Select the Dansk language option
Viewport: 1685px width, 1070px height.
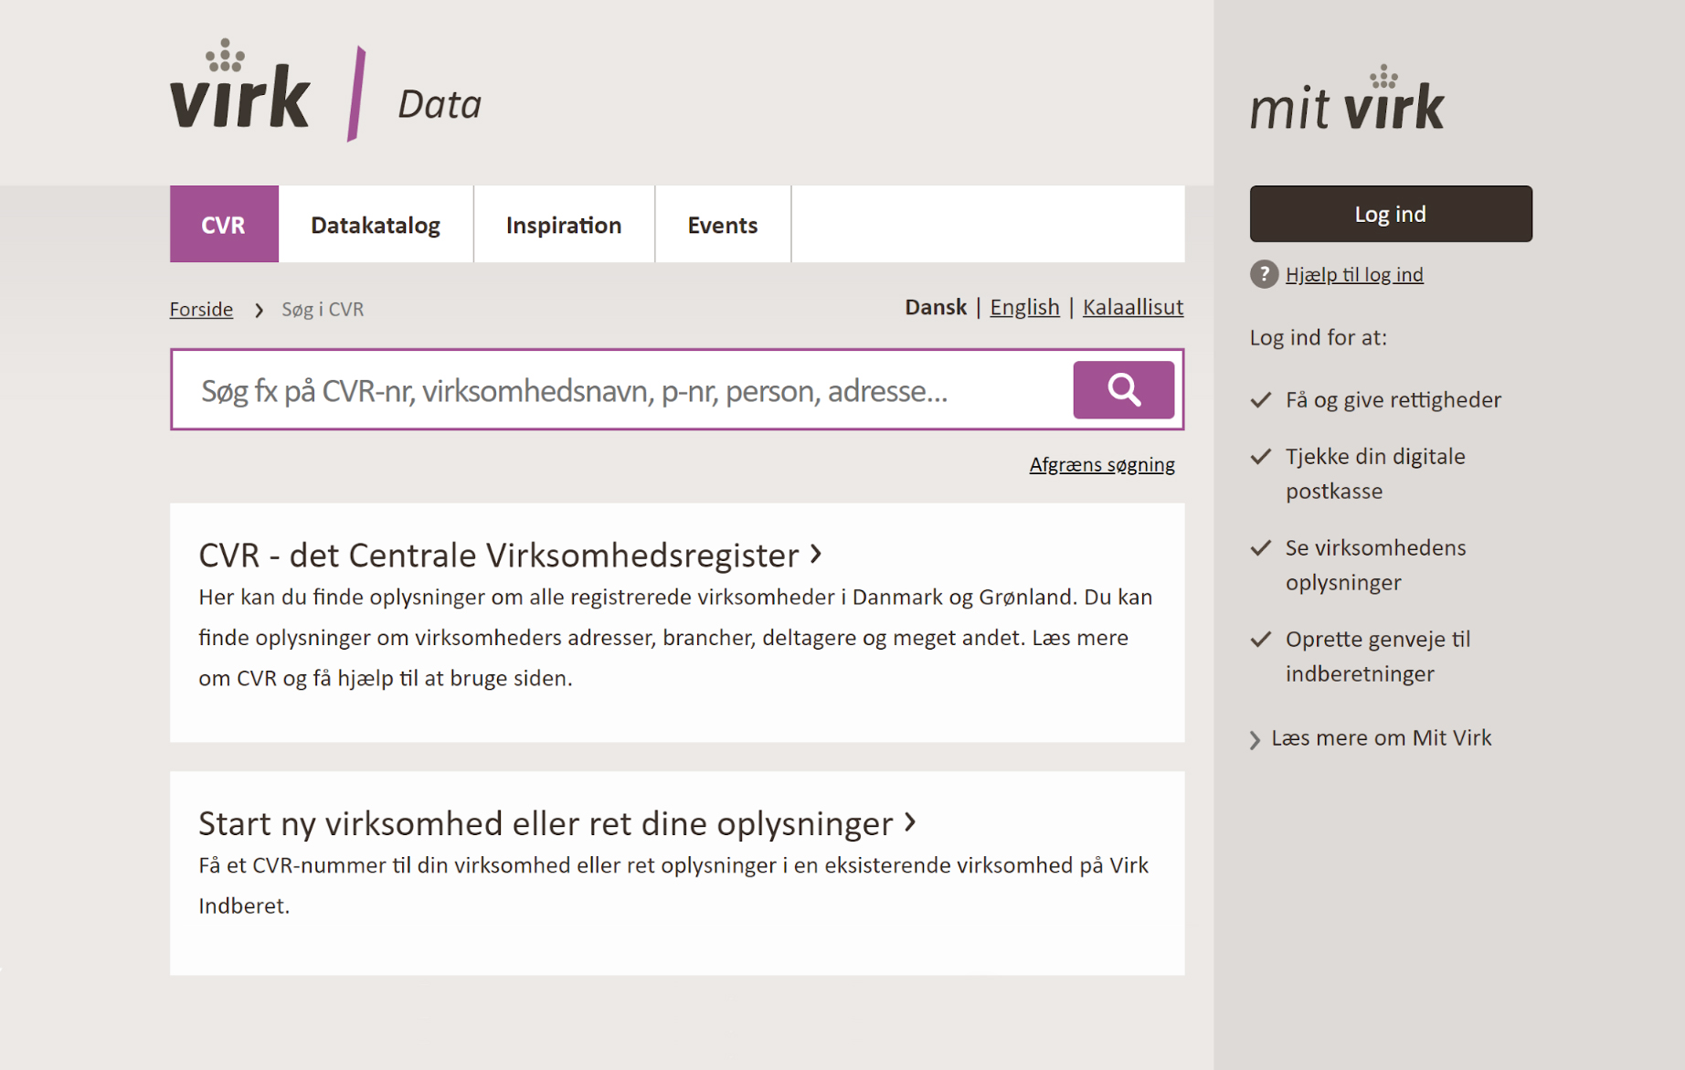click(936, 307)
